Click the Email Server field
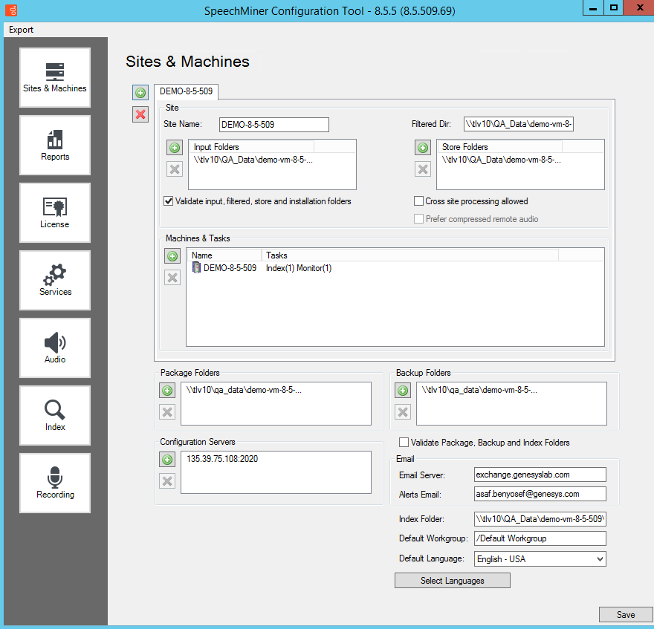This screenshot has width=654, height=629. 540,475
